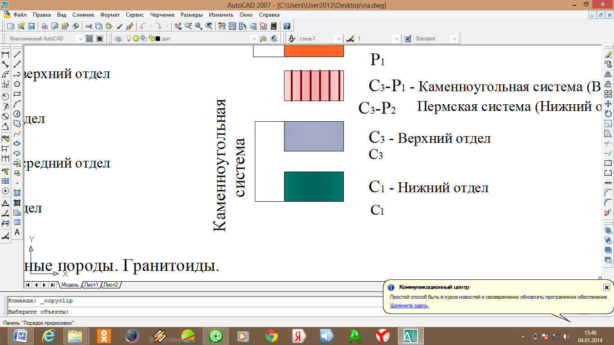Image resolution: width=614 pixels, height=345 pixels.
Task: Expand the text style dropdown стиль1
Action: (339, 39)
